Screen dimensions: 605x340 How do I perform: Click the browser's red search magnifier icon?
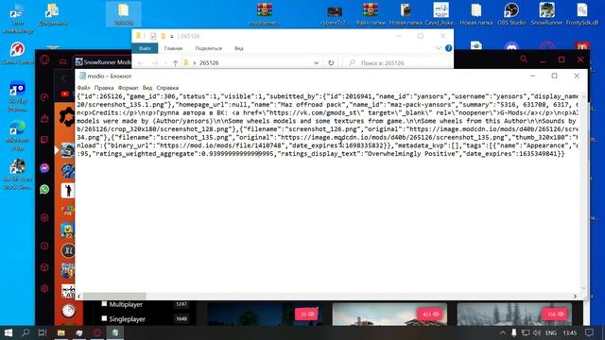click(523, 59)
